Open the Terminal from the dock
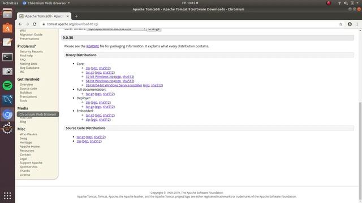This screenshot has width=362, height=203. point(7,57)
